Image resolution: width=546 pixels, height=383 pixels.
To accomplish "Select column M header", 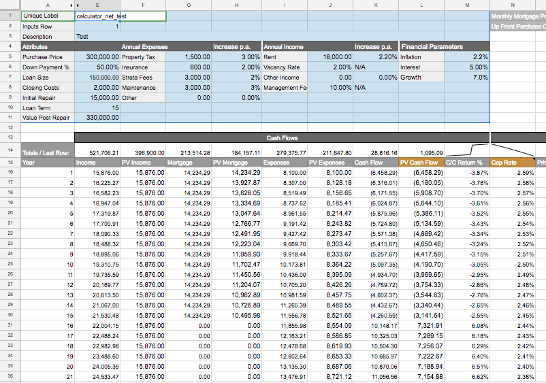I will click(x=467, y=5).
